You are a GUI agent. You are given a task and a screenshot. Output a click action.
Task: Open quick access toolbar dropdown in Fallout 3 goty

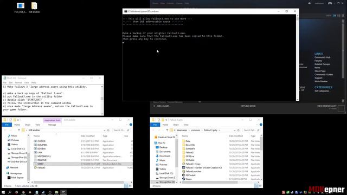[x=166, y=120]
